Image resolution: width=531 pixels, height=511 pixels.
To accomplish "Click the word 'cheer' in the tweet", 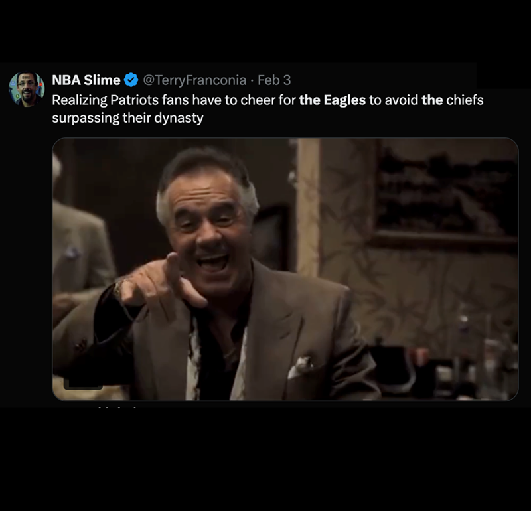I will click(x=258, y=100).
